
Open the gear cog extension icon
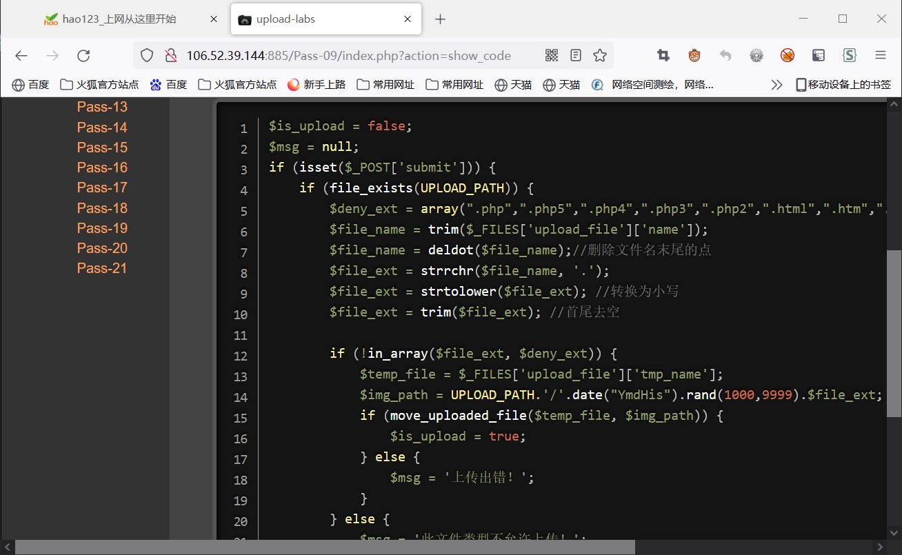(x=756, y=56)
